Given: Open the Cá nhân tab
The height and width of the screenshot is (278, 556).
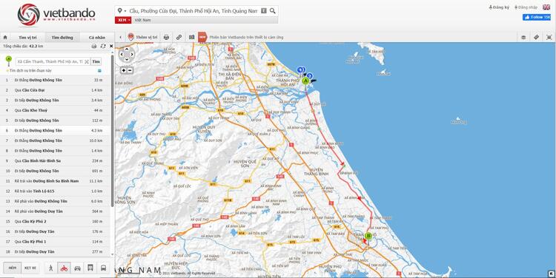Looking at the screenshot, I should pyautogui.click(x=97, y=38).
